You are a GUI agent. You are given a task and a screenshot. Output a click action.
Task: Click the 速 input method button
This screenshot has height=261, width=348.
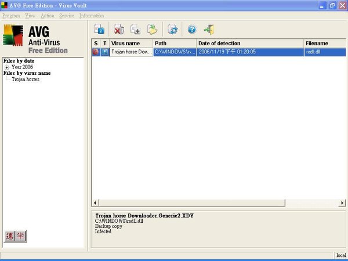coord(9,236)
